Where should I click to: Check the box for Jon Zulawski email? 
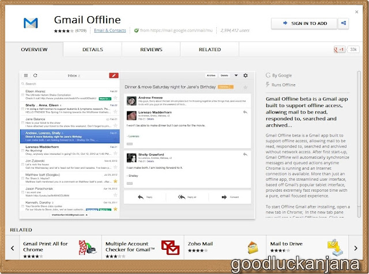[23, 165]
